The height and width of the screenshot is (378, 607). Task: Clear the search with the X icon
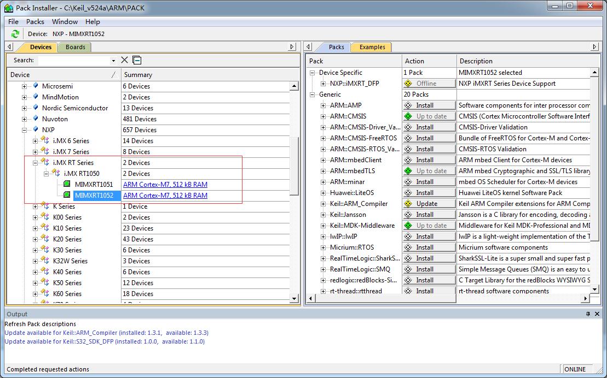pos(124,60)
